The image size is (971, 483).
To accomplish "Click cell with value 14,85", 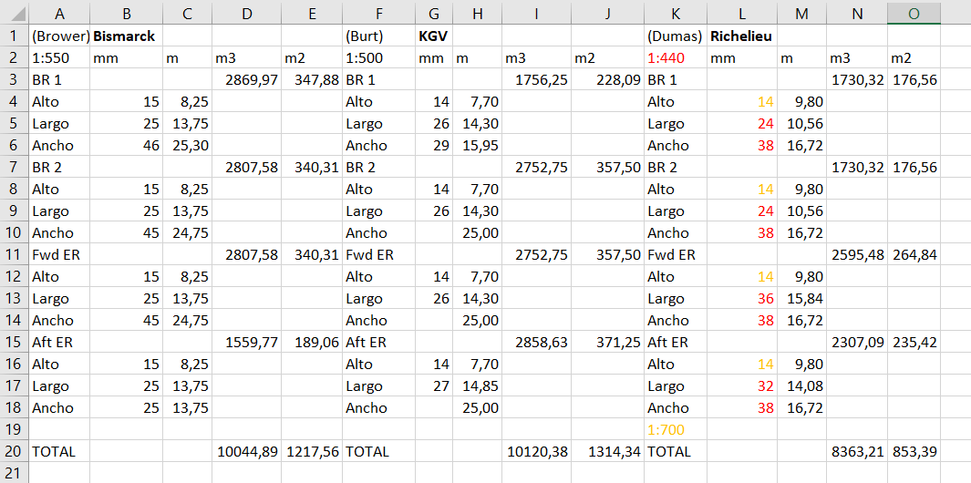I will coord(477,385).
